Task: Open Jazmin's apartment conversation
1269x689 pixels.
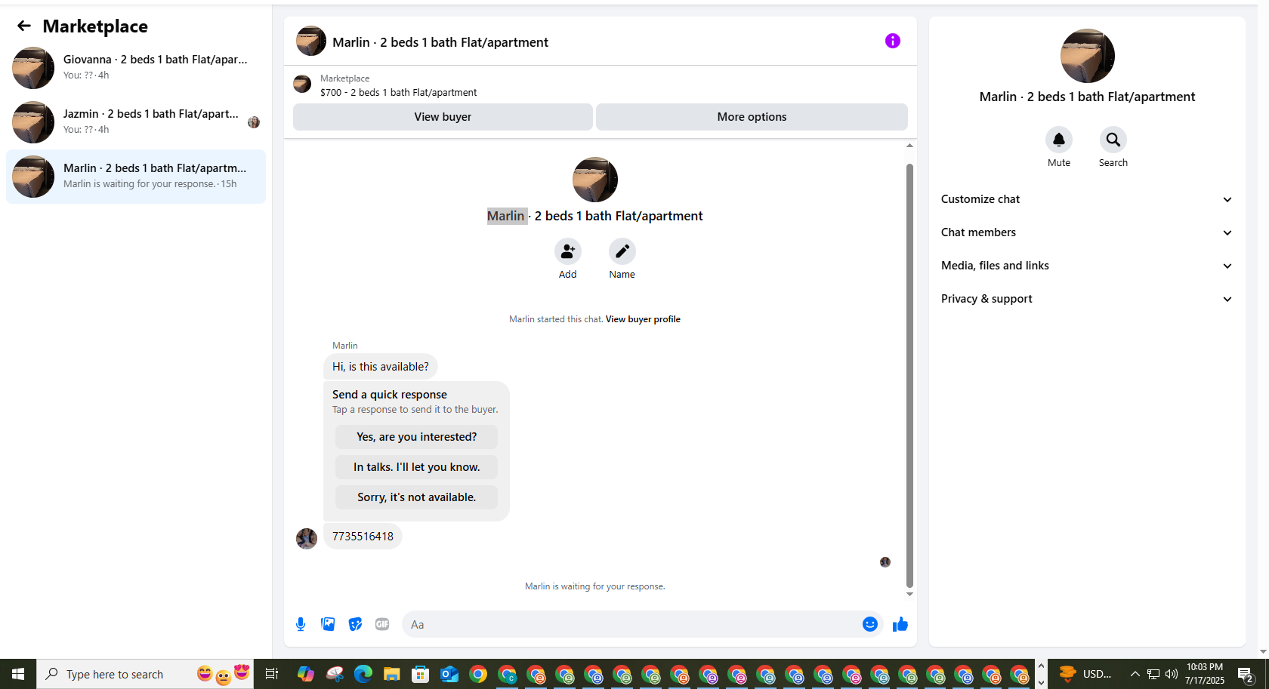Action: pyautogui.click(x=136, y=122)
